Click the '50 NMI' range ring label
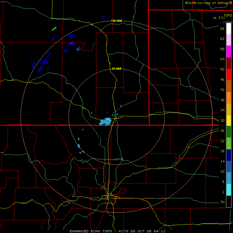The width and height of the screenshot is (233, 233). (116, 69)
